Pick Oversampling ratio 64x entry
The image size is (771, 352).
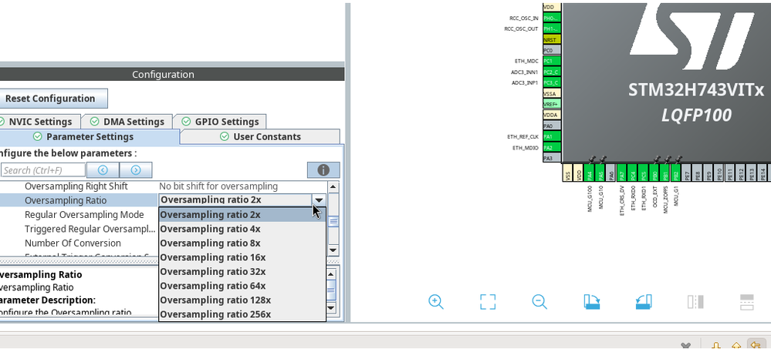pos(242,286)
